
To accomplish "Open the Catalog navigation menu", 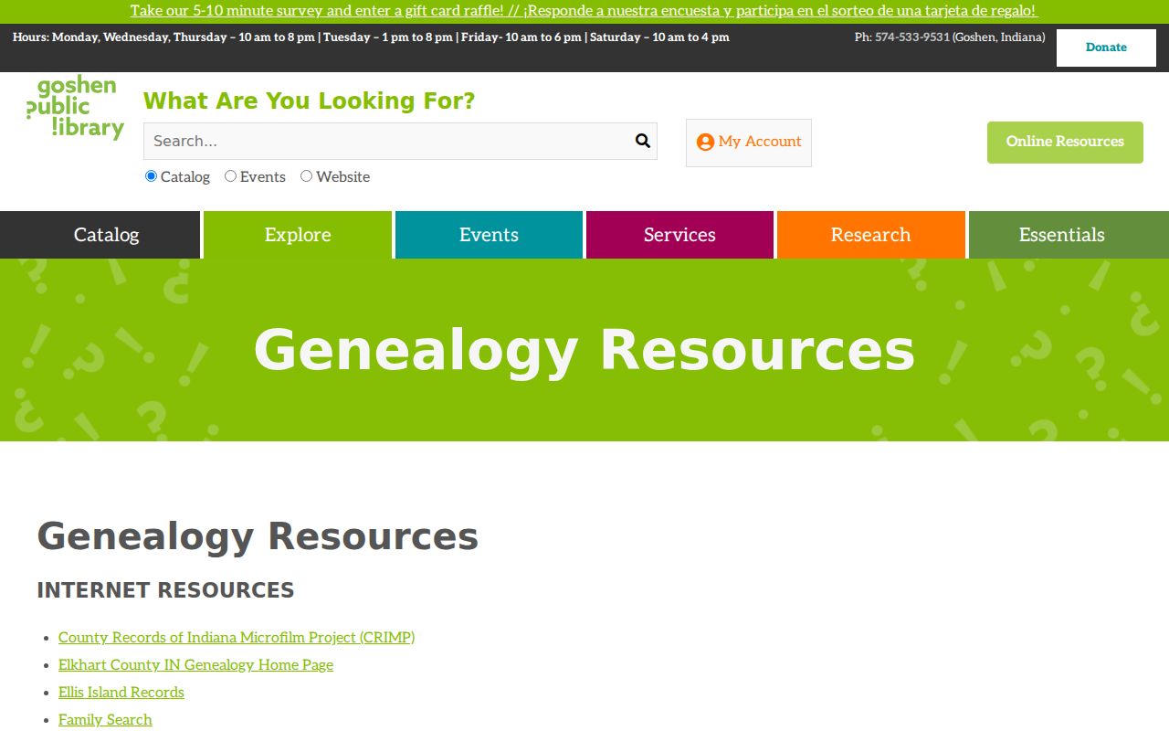I will tap(100, 235).
